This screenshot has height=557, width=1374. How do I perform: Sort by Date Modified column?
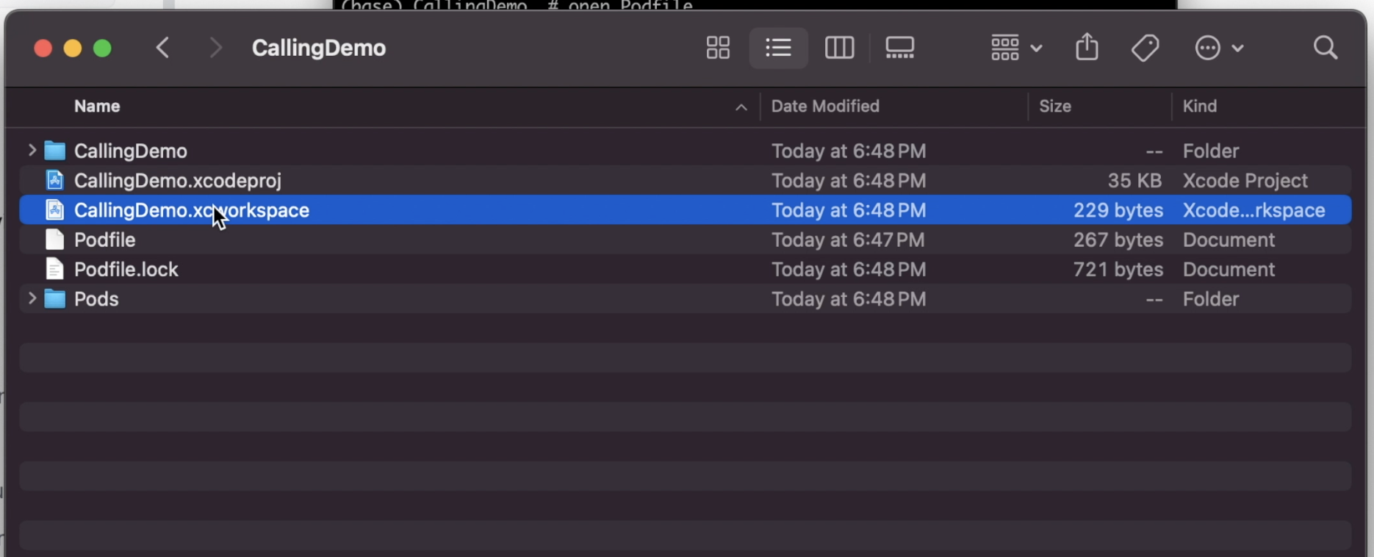(824, 107)
